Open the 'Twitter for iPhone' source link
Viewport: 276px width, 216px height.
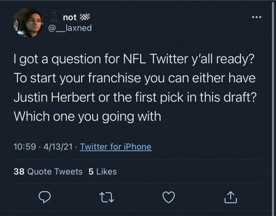coord(116,147)
